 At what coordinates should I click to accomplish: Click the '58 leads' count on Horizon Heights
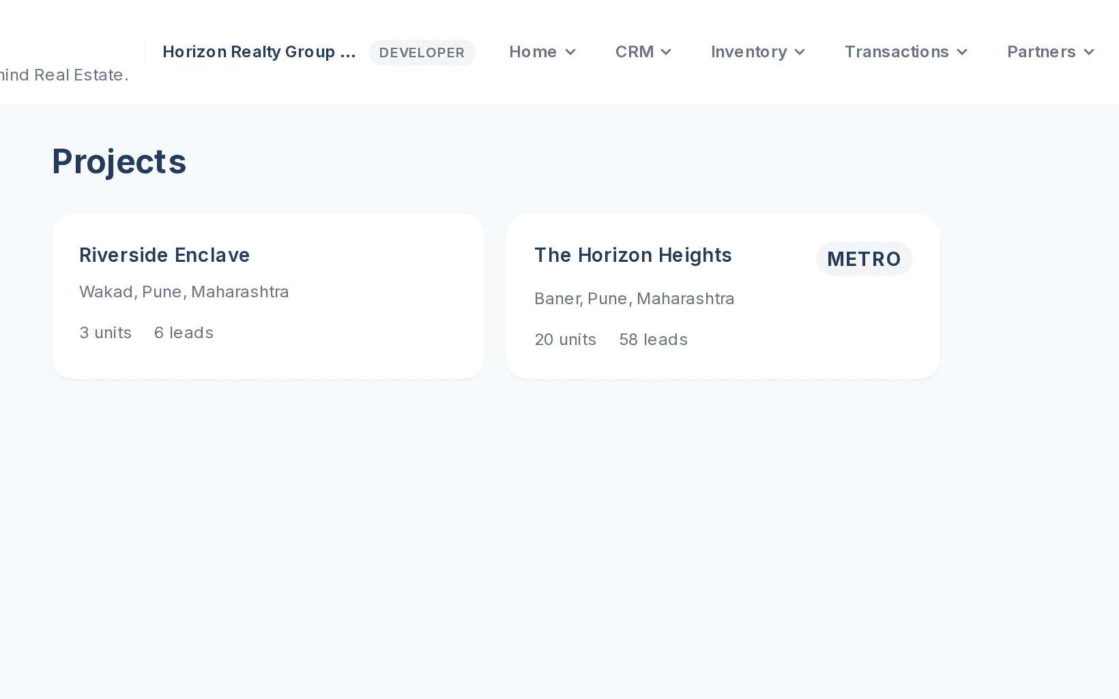[x=653, y=340]
